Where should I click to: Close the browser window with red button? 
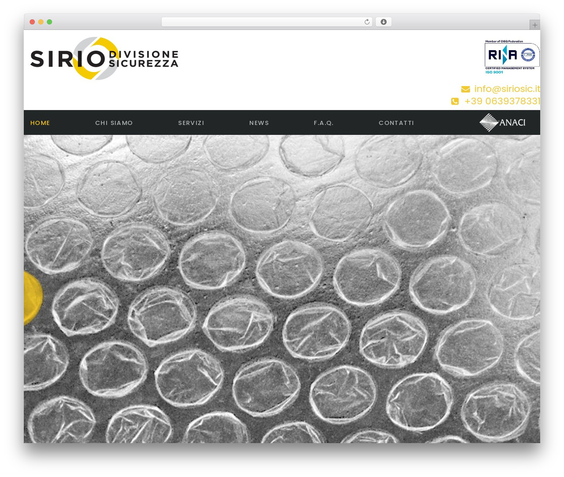pyautogui.click(x=32, y=22)
